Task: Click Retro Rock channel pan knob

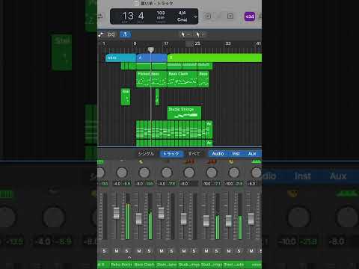Action: [x=122, y=173]
